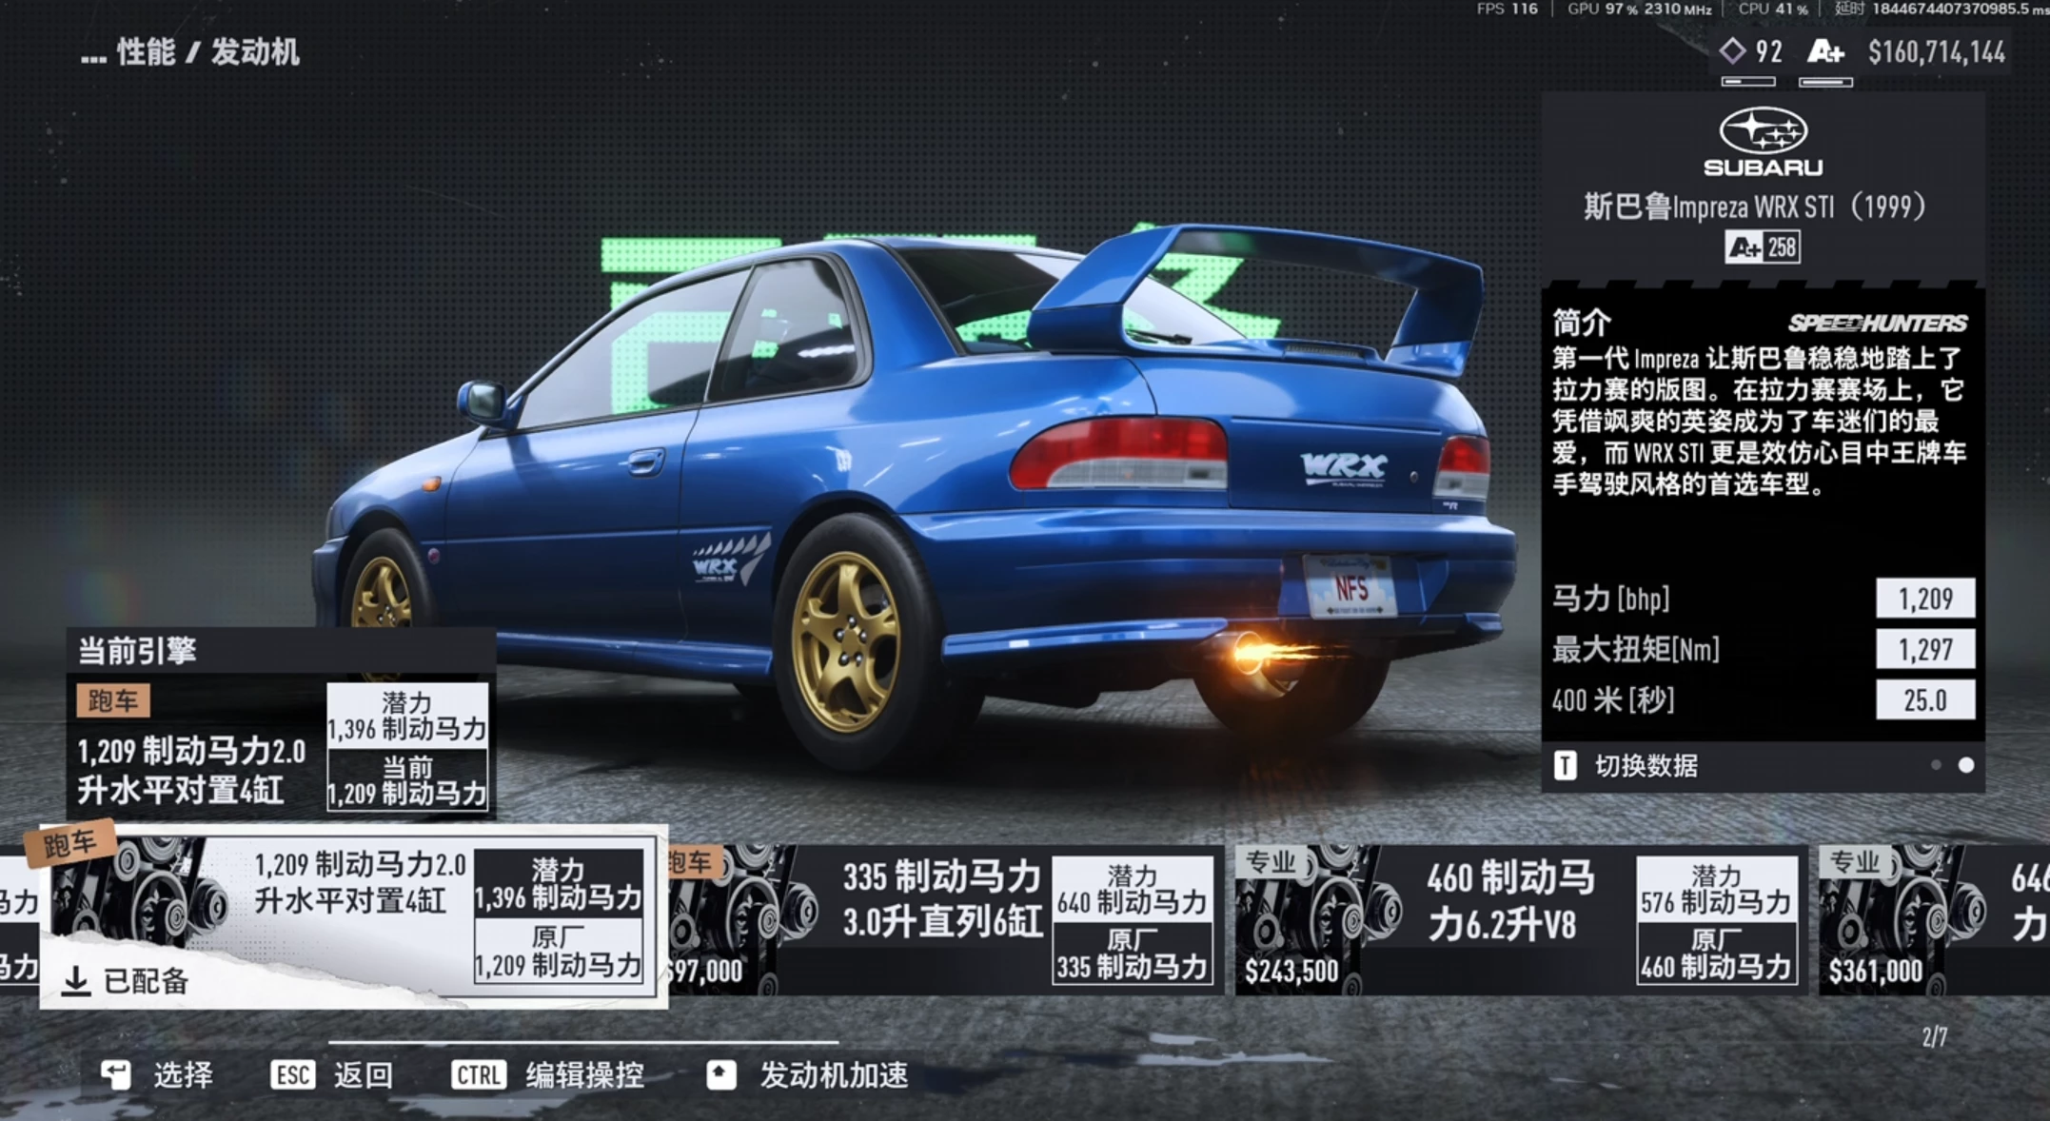This screenshot has width=2050, height=1121.
Task: Click the Speedhunters logo
Action: 1877,324
